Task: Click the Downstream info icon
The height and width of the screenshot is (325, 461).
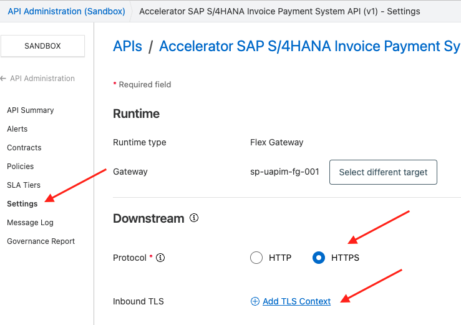Action: tap(194, 218)
